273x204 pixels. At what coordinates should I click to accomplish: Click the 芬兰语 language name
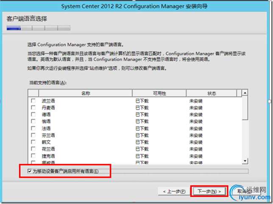[48, 135]
